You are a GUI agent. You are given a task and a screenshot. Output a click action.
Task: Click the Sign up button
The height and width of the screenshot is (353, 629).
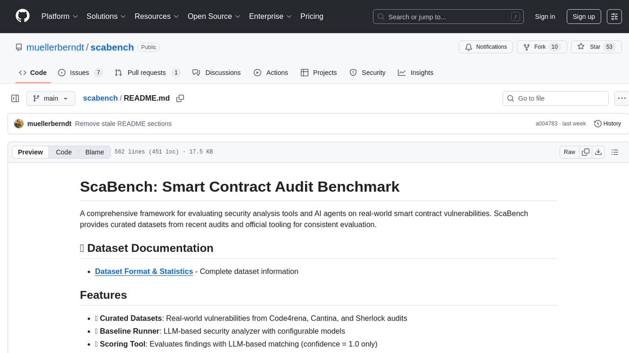click(584, 17)
